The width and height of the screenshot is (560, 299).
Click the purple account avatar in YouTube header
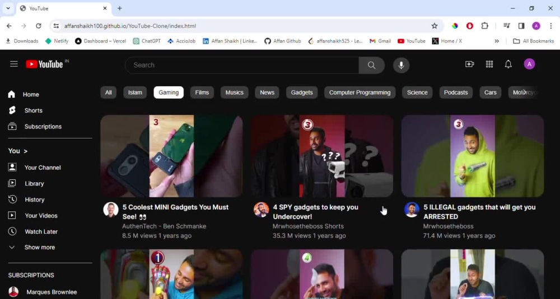click(529, 64)
